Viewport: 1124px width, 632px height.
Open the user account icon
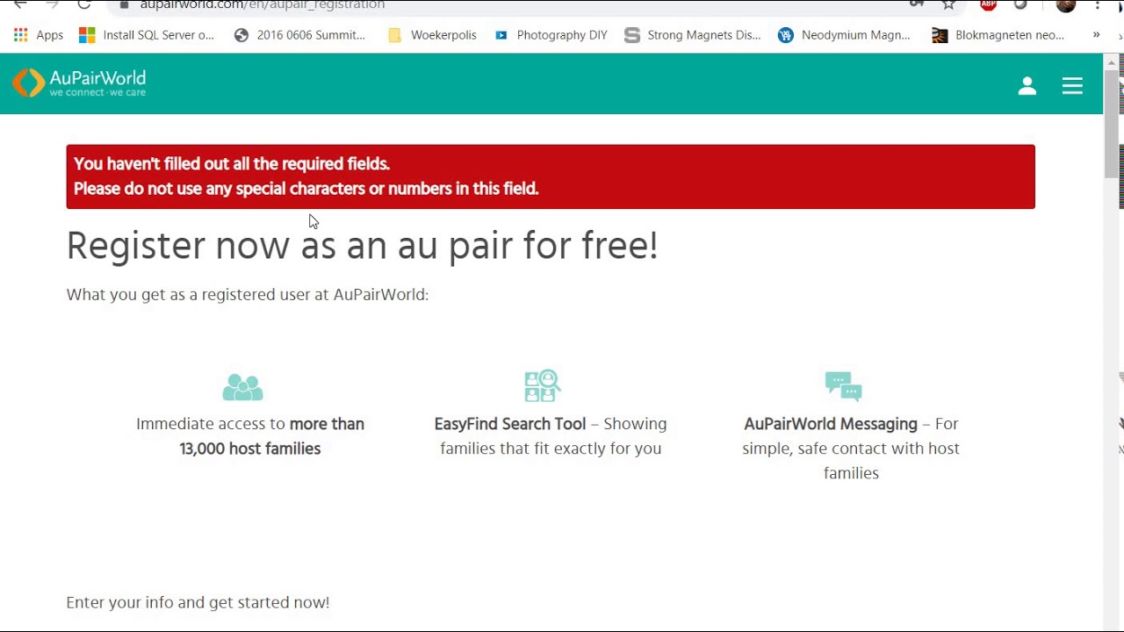(1027, 85)
